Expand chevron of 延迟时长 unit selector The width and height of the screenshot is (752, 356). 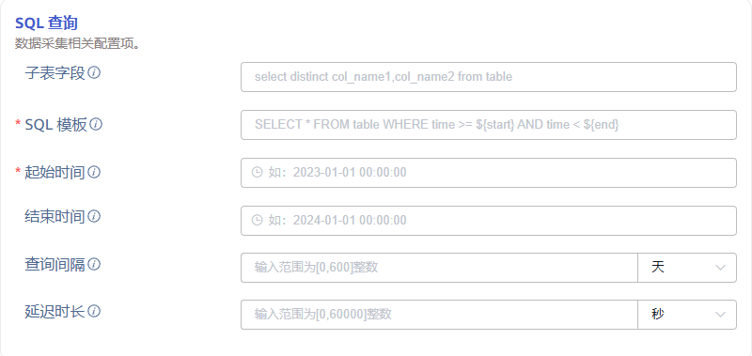(x=720, y=315)
